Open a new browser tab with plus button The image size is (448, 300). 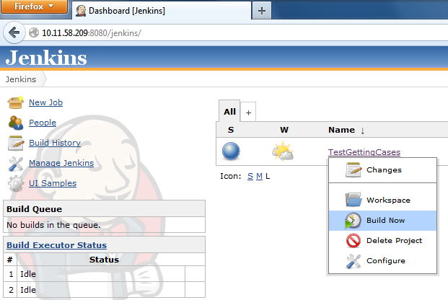click(262, 11)
